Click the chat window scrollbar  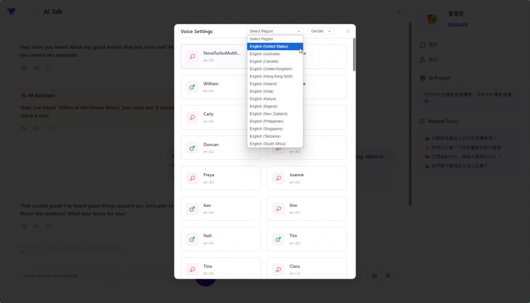[x=410, y=114]
